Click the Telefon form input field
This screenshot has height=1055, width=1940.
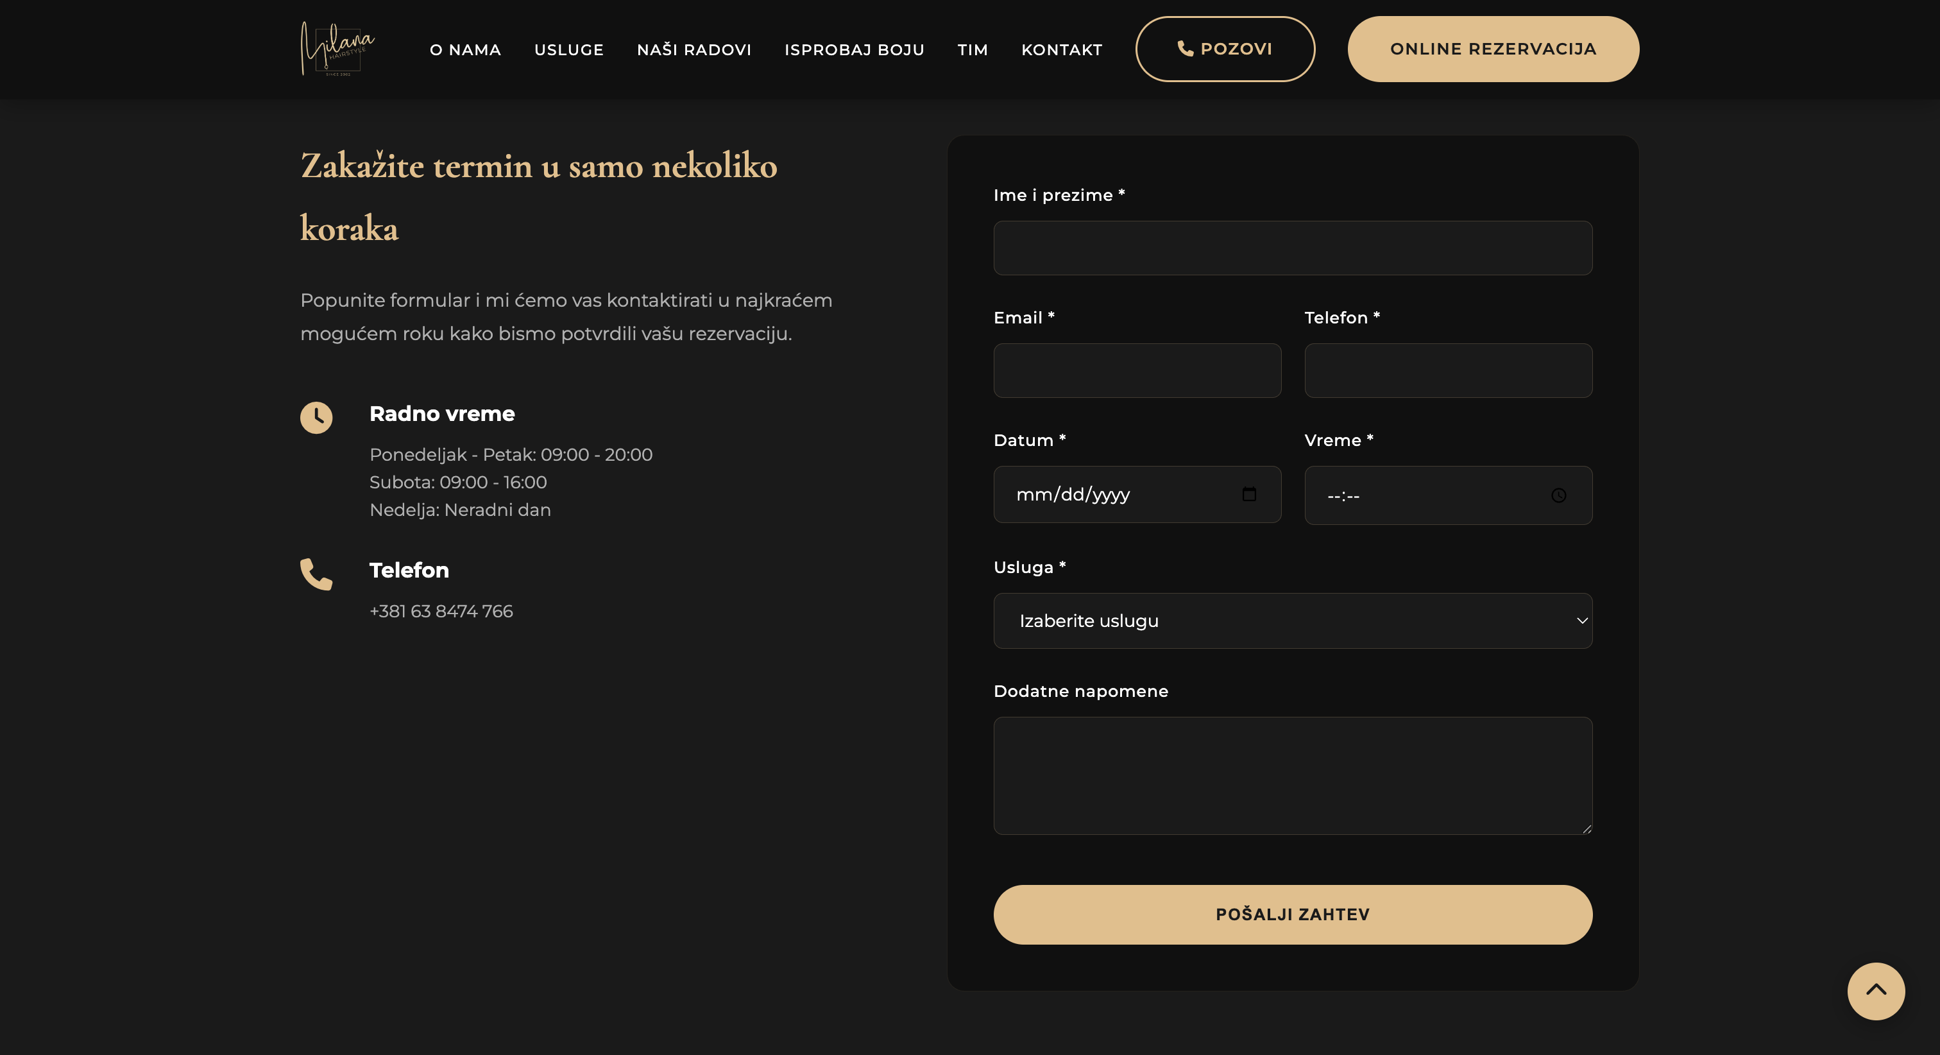pos(1447,371)
